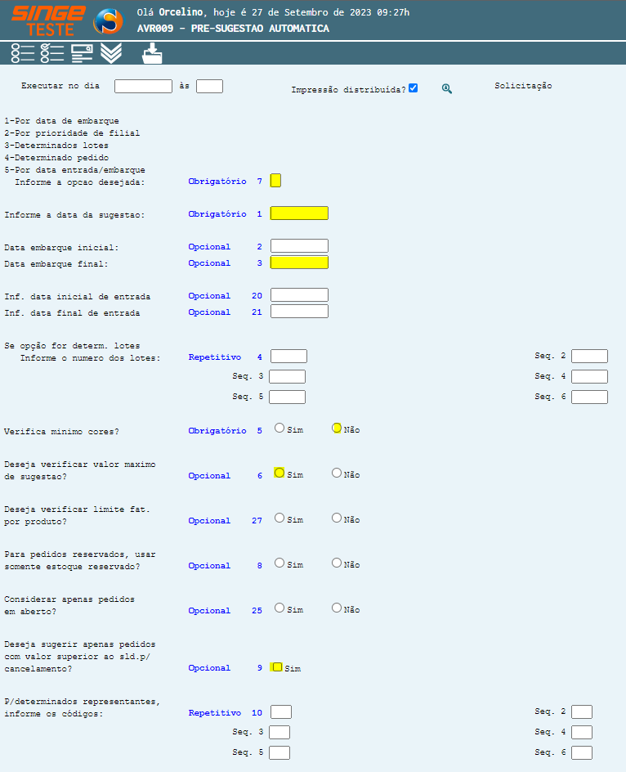Click the option text 4-Determinado pedido
Viewport: 626px width, 772px height.
pos(56,158)
